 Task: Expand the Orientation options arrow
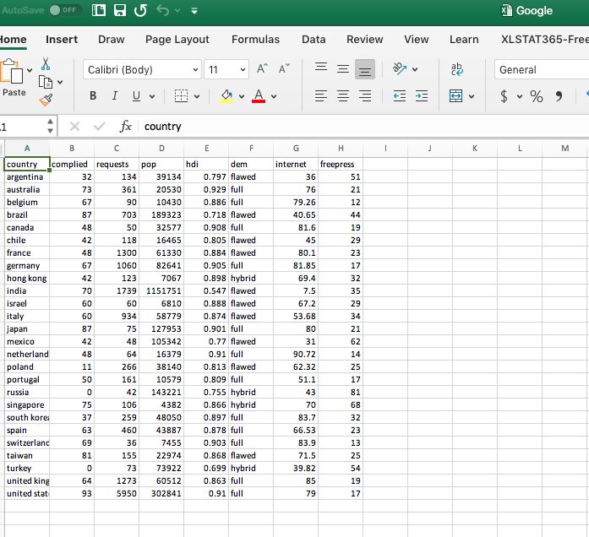point(415,69)
